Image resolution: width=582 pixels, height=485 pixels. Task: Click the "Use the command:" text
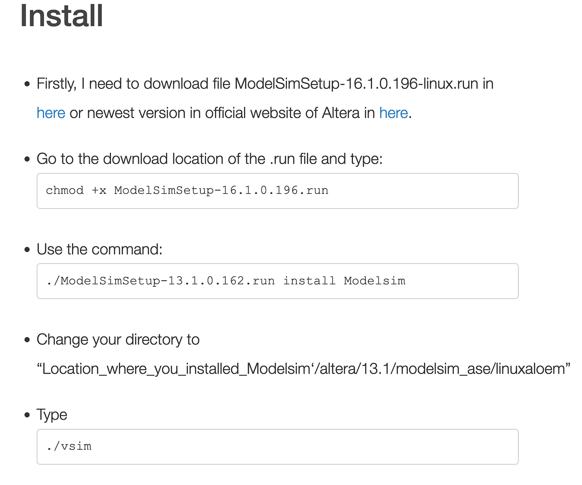click(99, 249)
